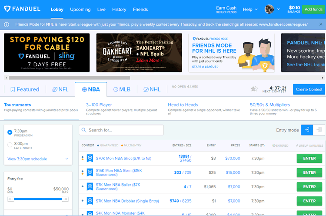Click the badge icon for $7K Mon NBA Dribbler
Viewport: 326px width, 216px height.
pos(90,201)
